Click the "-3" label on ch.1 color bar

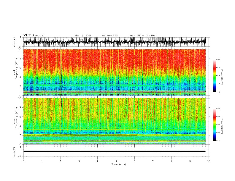(x=219, y=59)
